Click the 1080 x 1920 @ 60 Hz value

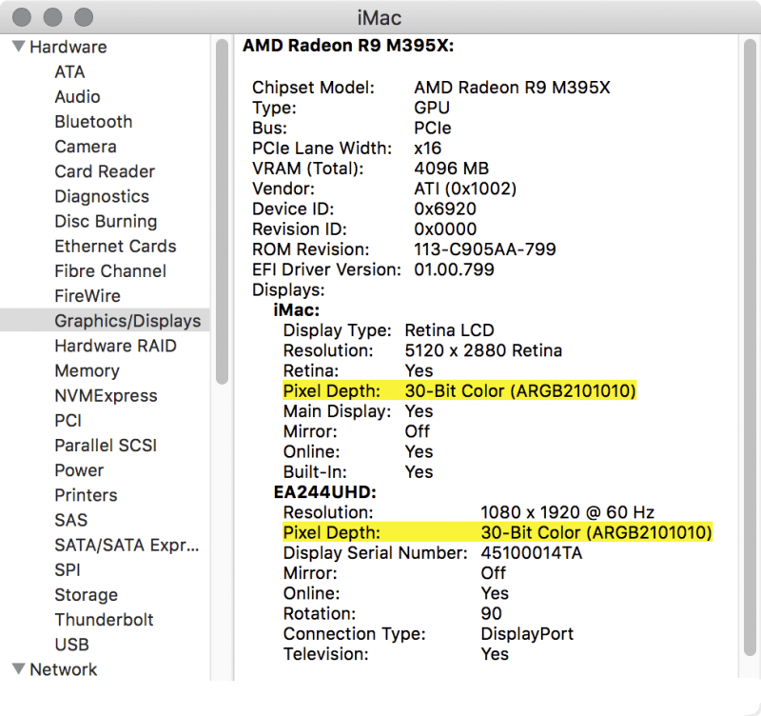pyautogui.click(x=567, y=512)
